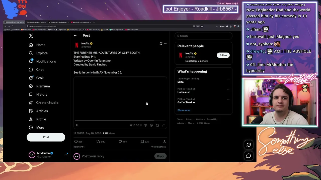Open options for Gulf of Mexico trend
The image size is (321, 180).
[x=228, y=99]
